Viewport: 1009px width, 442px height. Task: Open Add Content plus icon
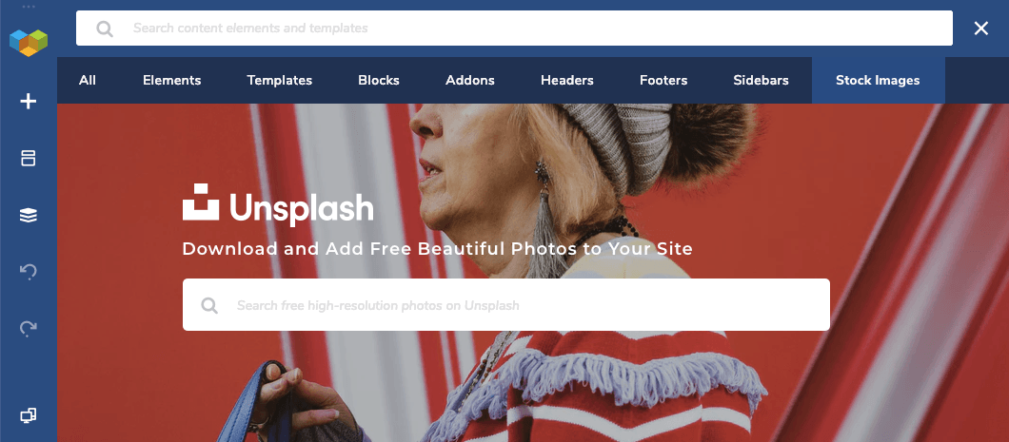(29, 102)
